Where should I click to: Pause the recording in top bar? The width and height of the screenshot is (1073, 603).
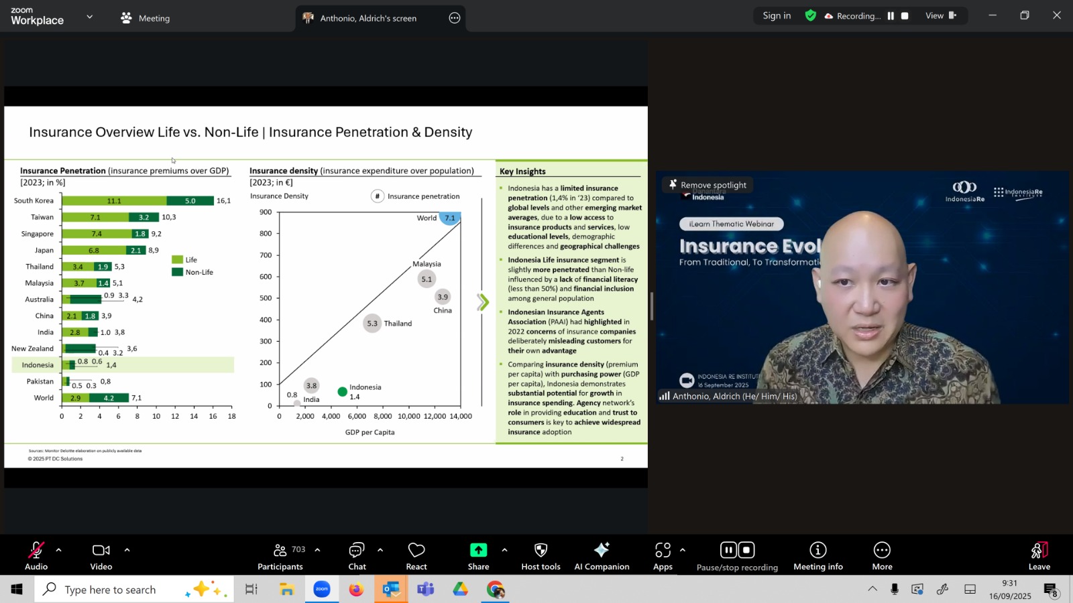[891, 16]
